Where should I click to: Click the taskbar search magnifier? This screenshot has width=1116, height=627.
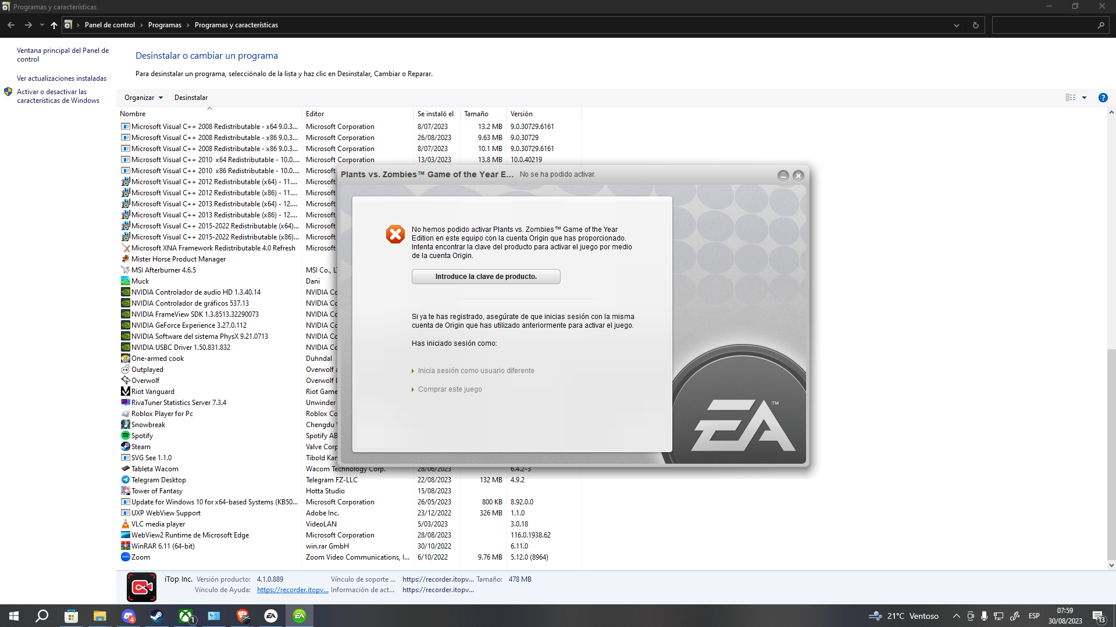[x=42, y=616]
